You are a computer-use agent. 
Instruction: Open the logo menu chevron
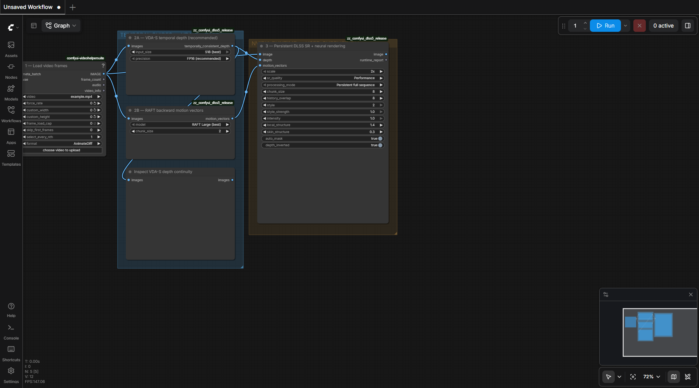click(17, 28)
